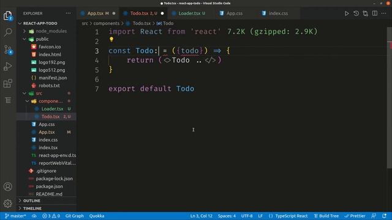Click Quokka in status bar
This screenshot has width=392, height=220.
[97, 216]
